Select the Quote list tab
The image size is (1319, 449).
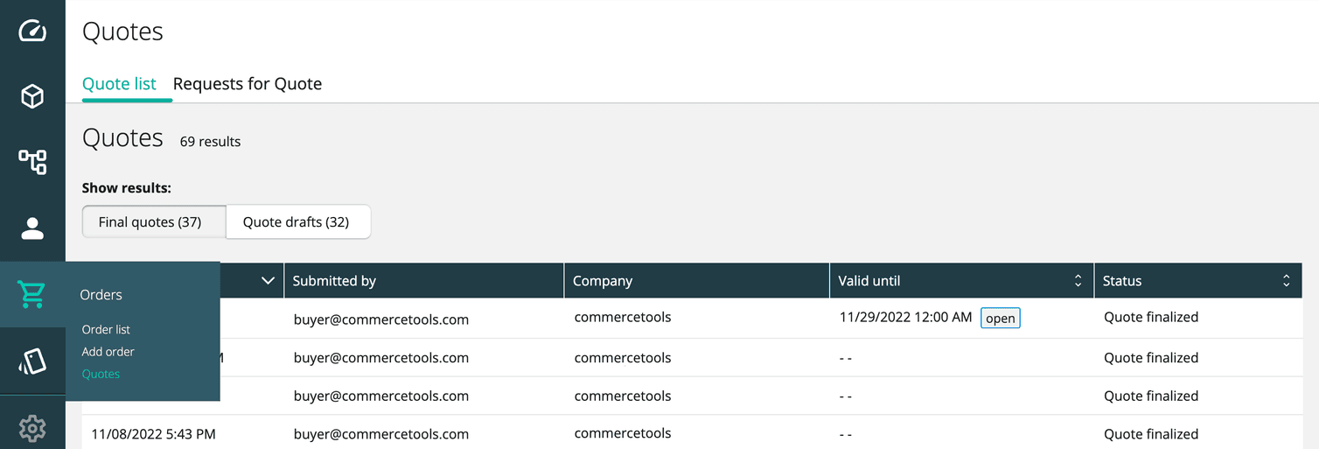click(x=119, y=84)
